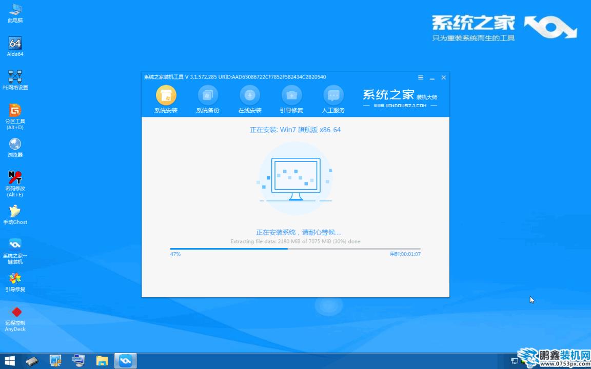Screen dimensions: 591x369
Task: Open the Windows Start menu
Action: [9, 361]
